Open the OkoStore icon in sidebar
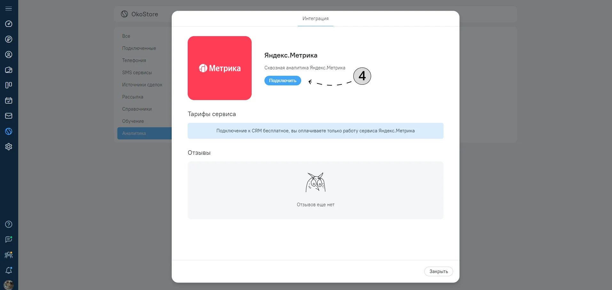612x290 pixels. coord(9,131)
